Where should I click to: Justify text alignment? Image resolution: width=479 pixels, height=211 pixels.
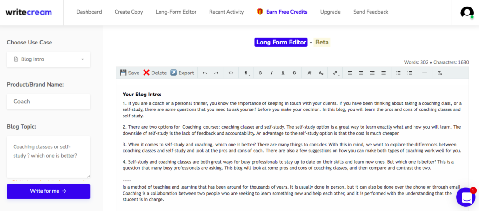pyautogui.click(x=384, y=73)
